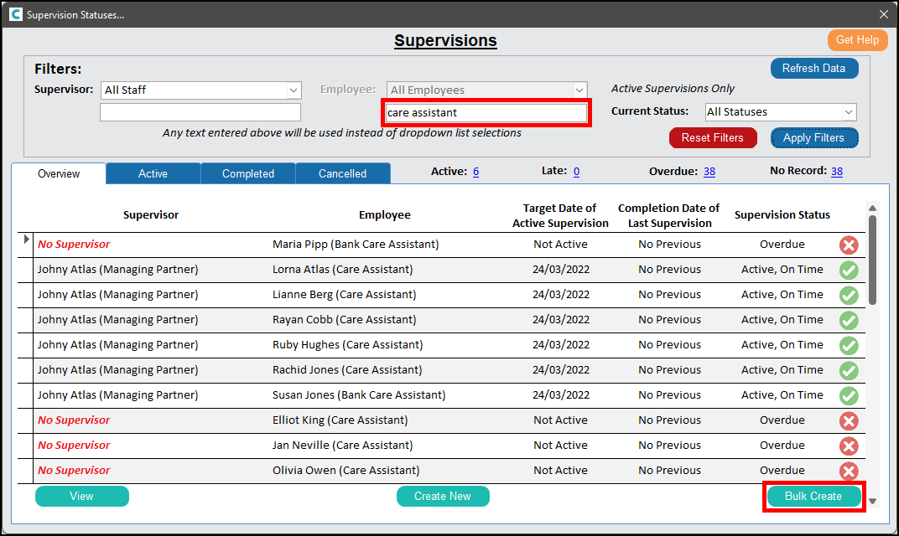Open the Current Status dropdown
899x536 pixels.
849,111
